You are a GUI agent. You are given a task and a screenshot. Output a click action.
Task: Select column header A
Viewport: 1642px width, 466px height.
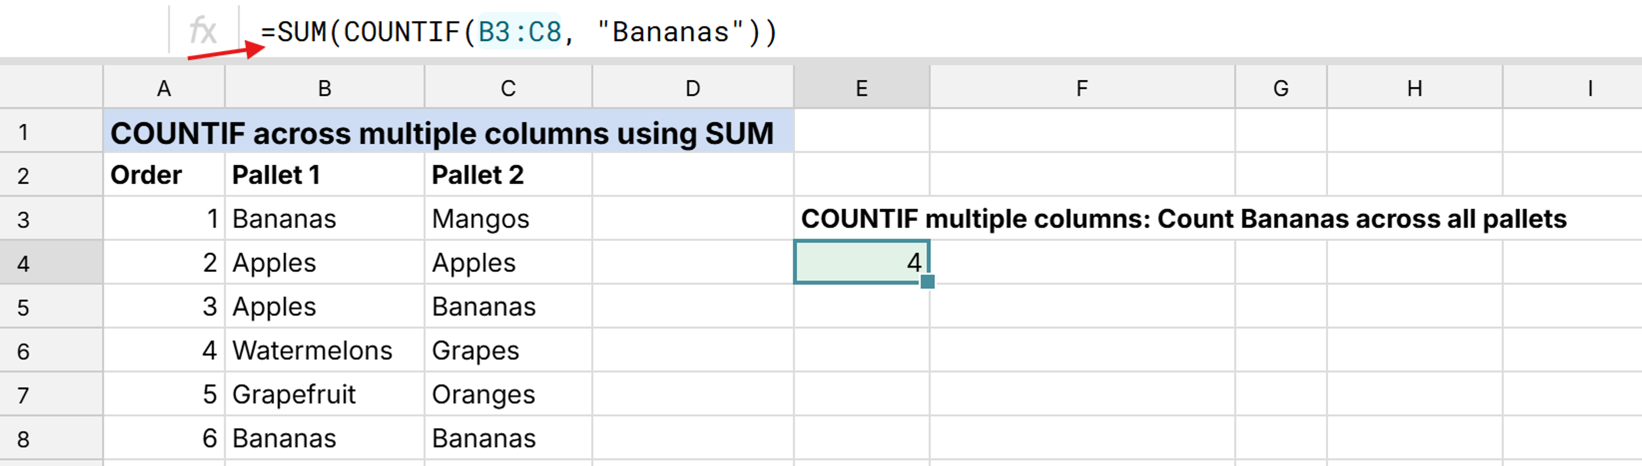(164, 88)
